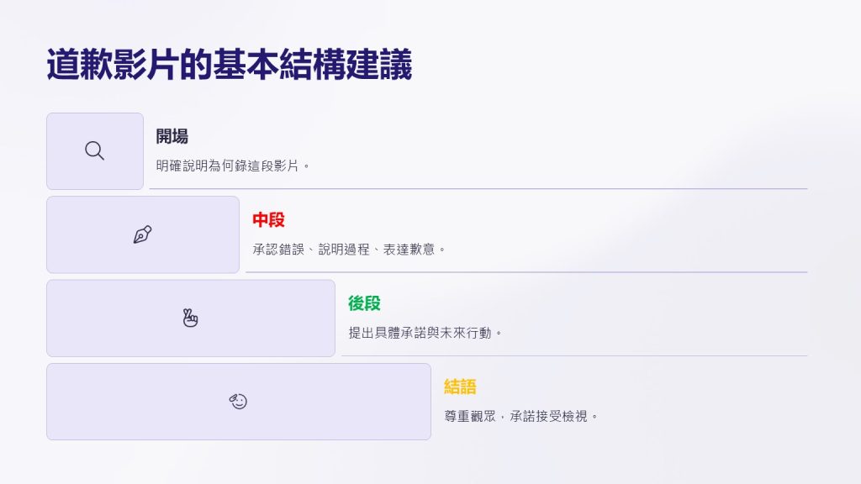Select the yellow 結語 heading

tap(460, 387)
